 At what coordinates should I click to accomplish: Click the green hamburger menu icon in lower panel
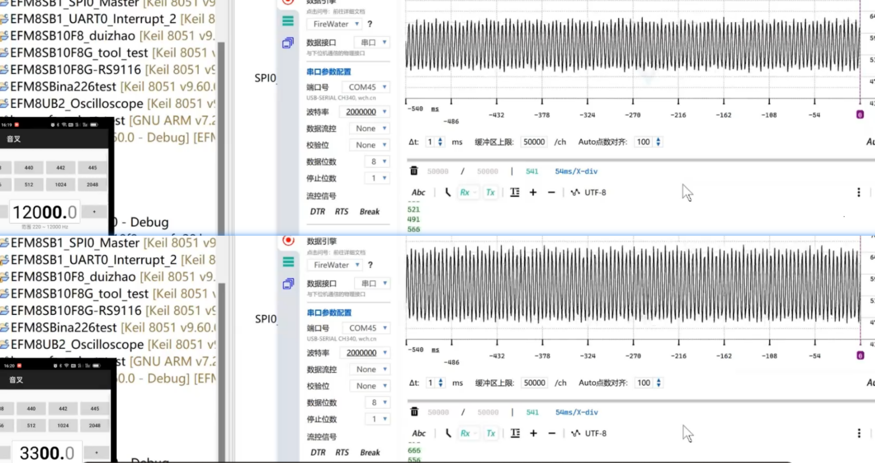click(x=288, y=262)
